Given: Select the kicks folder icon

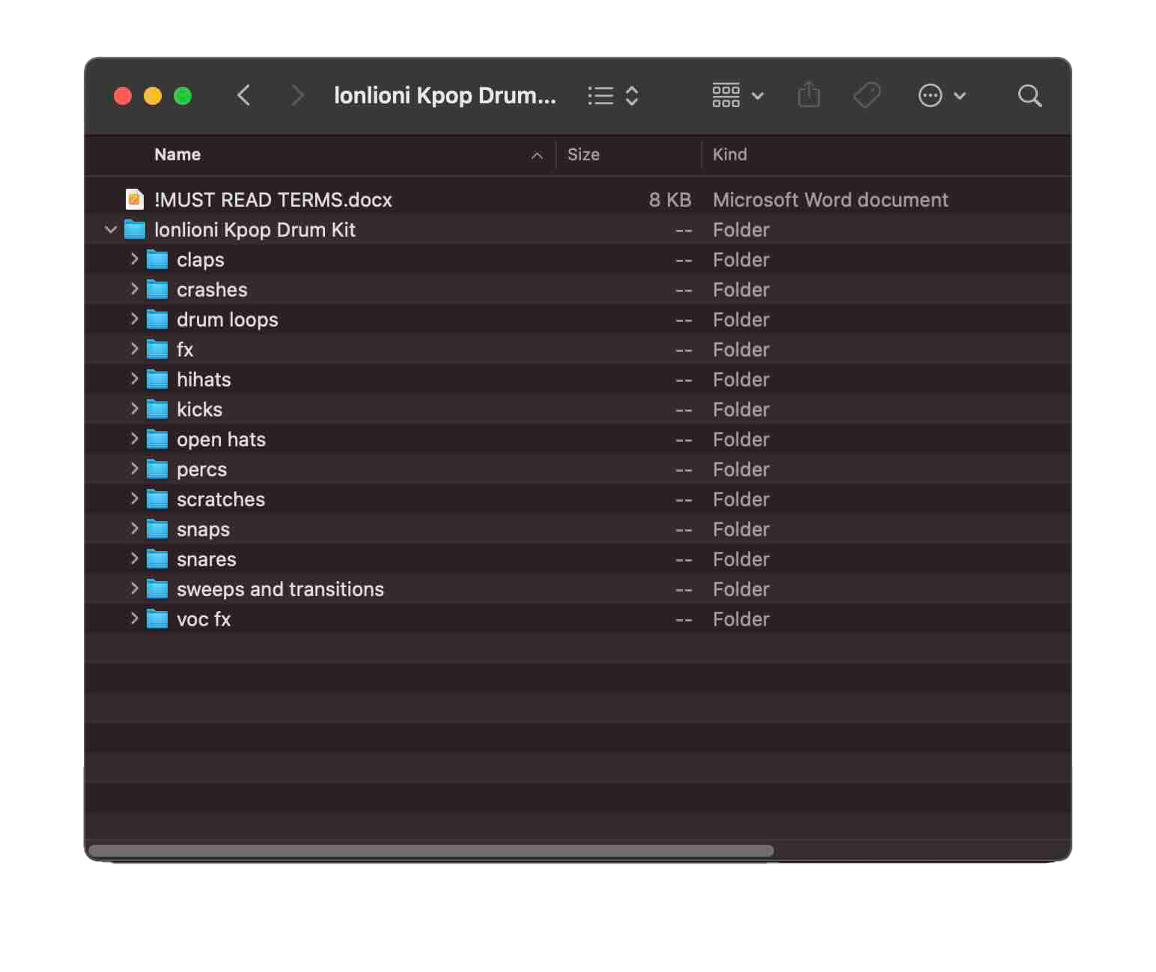Looking at the screenshot, I should [x=157, y=410].
